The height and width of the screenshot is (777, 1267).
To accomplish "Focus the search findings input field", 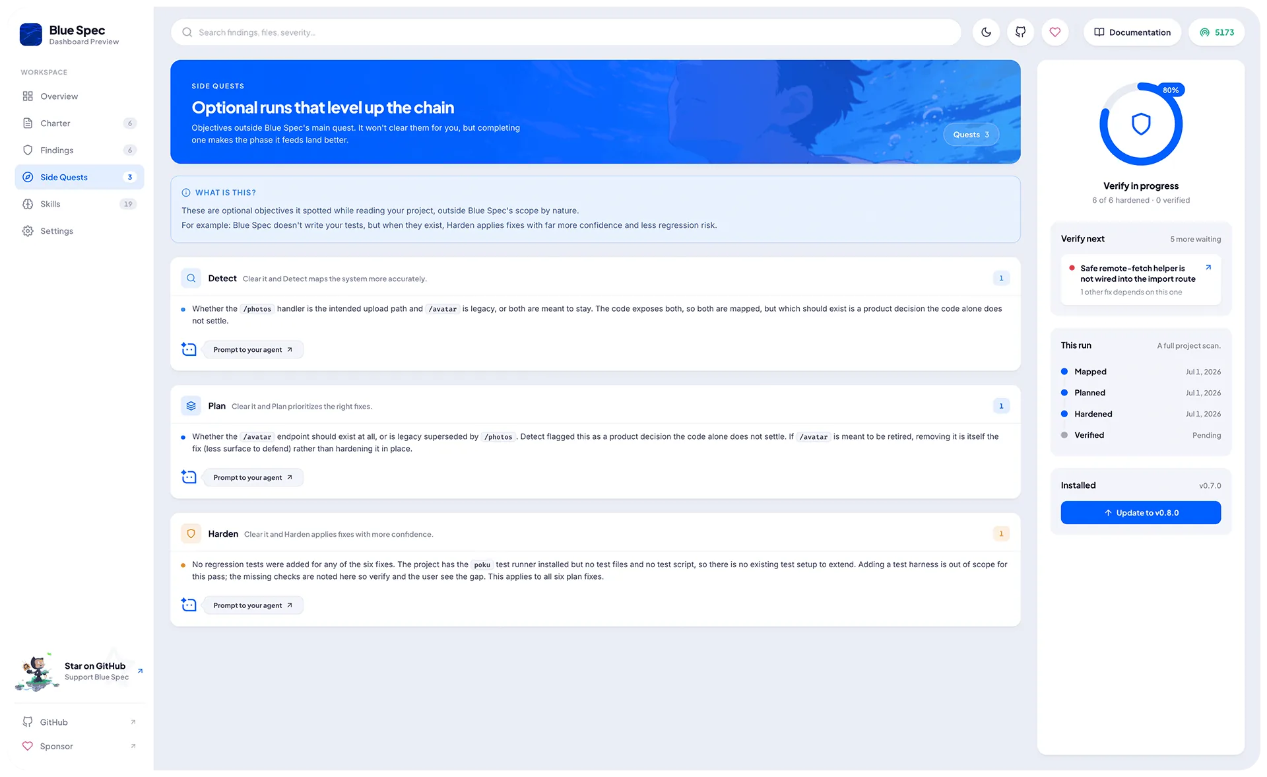I will pos(566,32).
